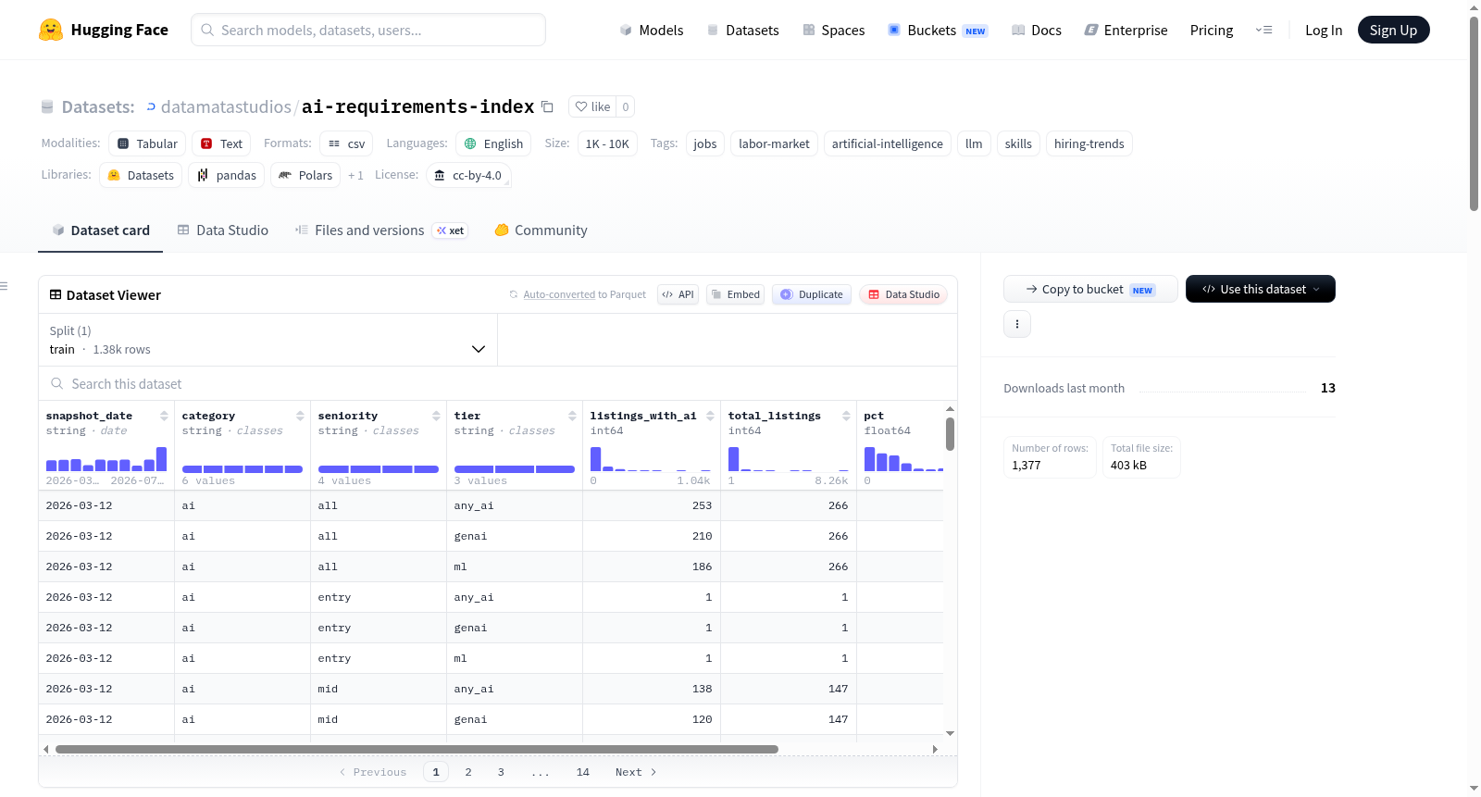This screenshot has height=797, width=1481.
Task: Click the top search models input field
Action: (368, 30)
